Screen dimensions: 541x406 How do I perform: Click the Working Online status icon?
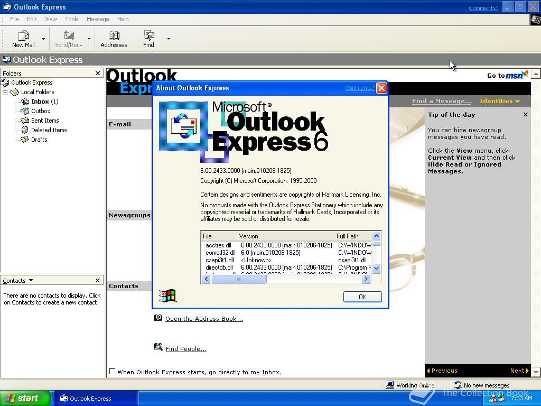(x=390, y=385)
